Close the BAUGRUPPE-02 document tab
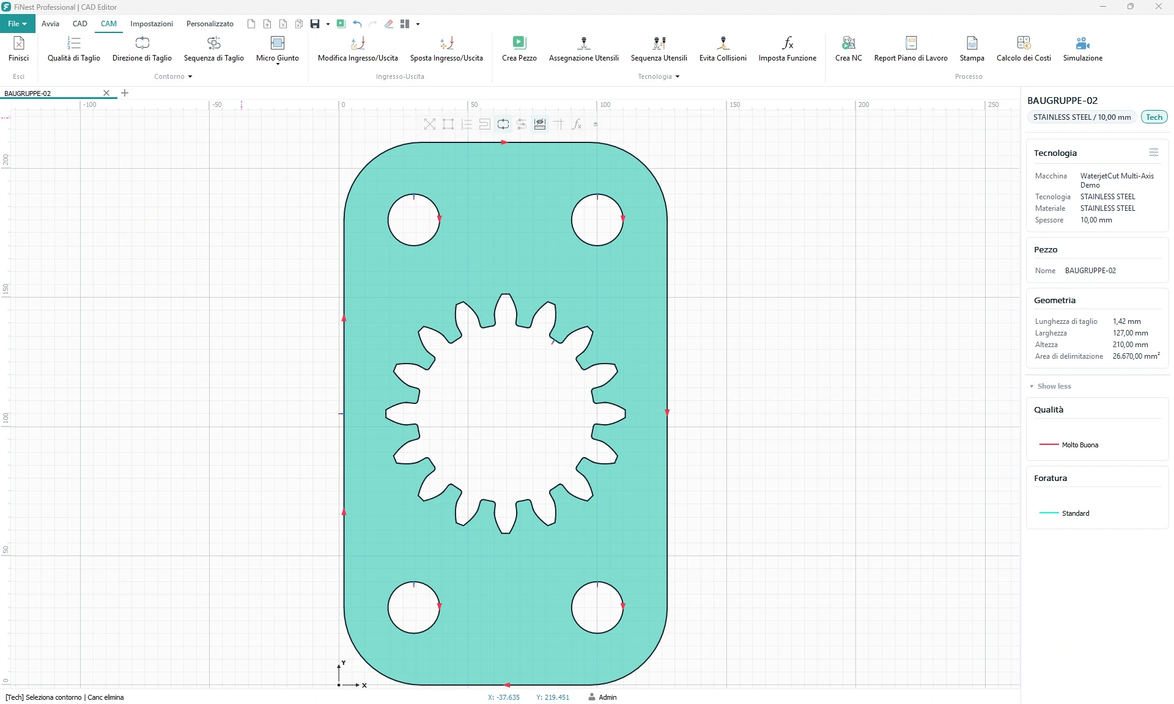Image resolution: width=1174 pixels, height=704 pixels. [x=106, y=93]
